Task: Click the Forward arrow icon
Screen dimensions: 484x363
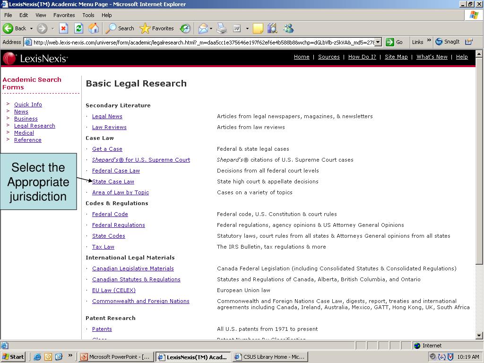Action: tap(42, 28)
